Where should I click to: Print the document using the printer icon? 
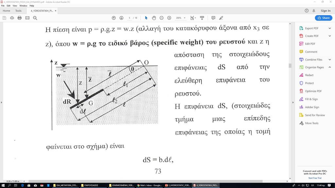(20, 18)
